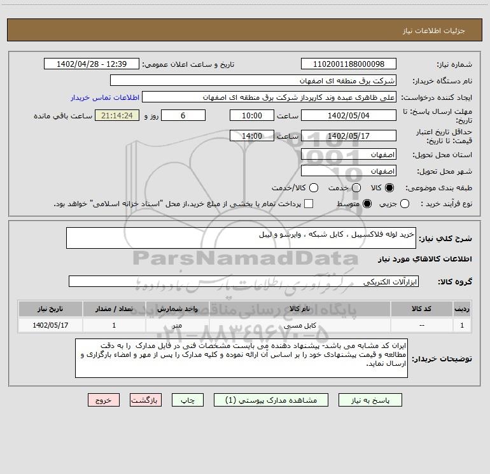Click the -- product code cell
490x474 pixels.
[421, 325]
